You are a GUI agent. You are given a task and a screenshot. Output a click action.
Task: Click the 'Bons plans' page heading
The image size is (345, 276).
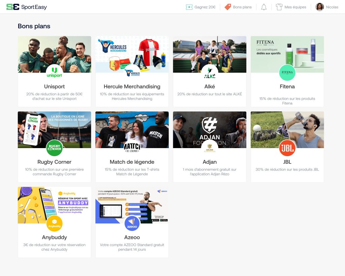[x=34, y=26]
